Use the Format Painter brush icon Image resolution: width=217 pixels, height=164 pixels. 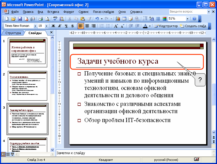pyautogui.click(x=89, y=19)
